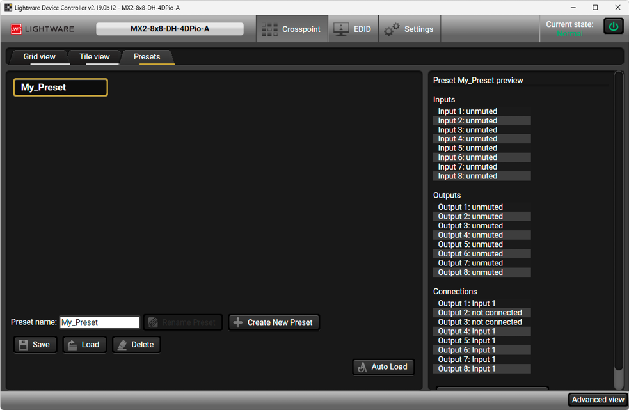Click the plus icon for new preset
Image resolution: width=629 pixels, height=410 pixels.
click(x=237, y=322)
